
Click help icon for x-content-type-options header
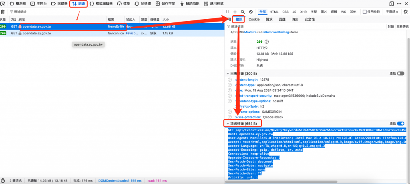click(230, 101)
